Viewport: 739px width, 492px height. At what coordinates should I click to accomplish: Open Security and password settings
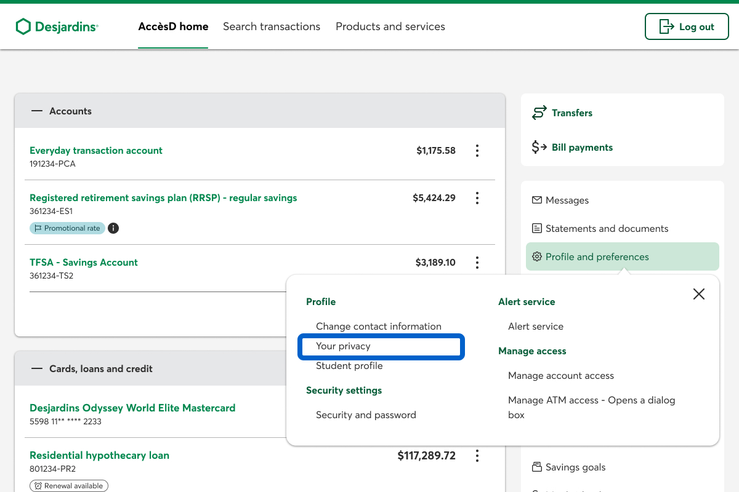[x=366, y=415]
